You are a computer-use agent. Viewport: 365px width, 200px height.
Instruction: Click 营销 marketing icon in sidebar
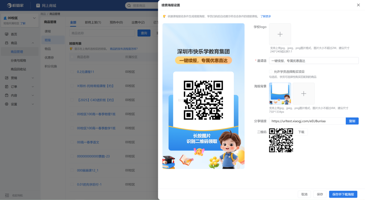point(6,78)
